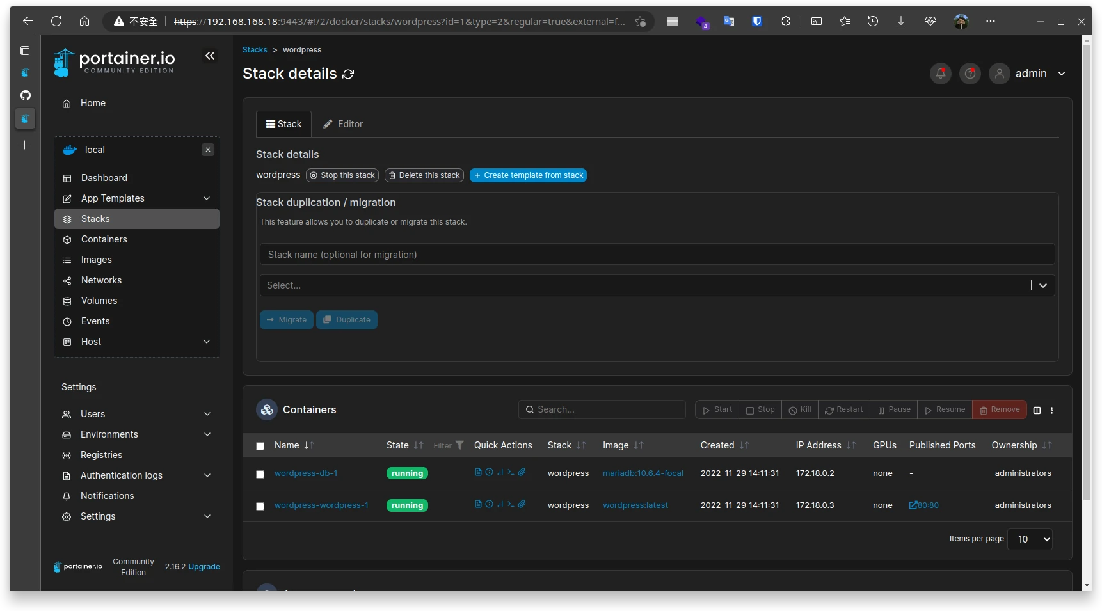Go to Containers in the sidebar

104,239
